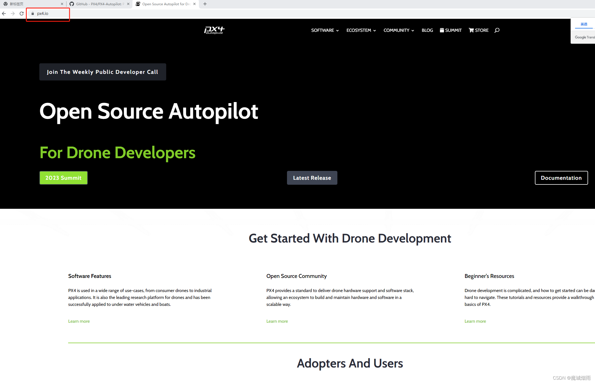Click the green 2023 Summit button
The width and height of the screenshot is (595, 383).
(63, 178)
